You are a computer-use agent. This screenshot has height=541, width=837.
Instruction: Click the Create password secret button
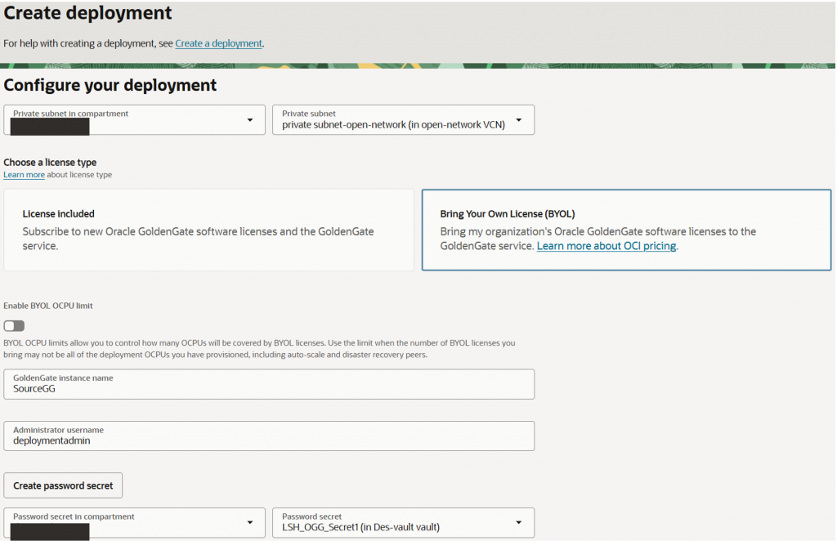[x=63, y=485]
